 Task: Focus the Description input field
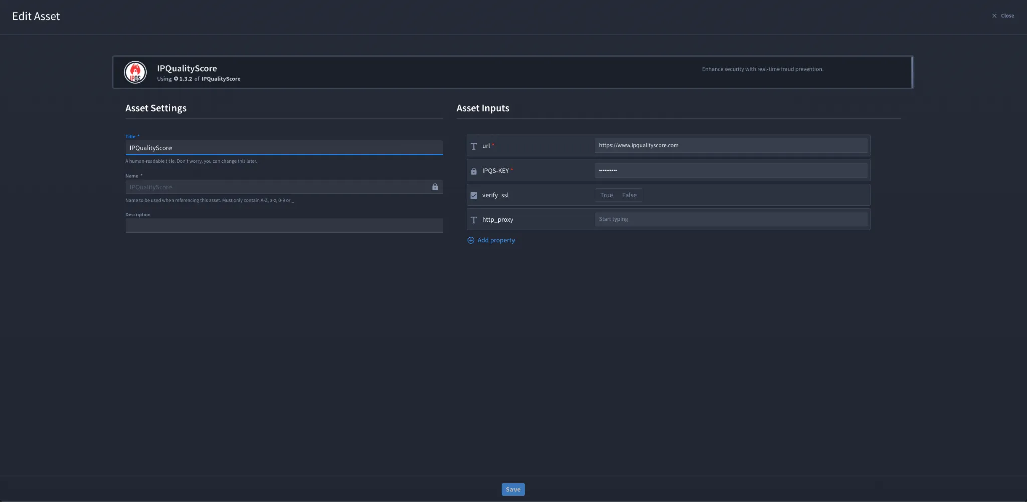pyautogui.click(x=284, y=225)
